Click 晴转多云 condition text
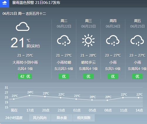 click(x=88, y=63)
